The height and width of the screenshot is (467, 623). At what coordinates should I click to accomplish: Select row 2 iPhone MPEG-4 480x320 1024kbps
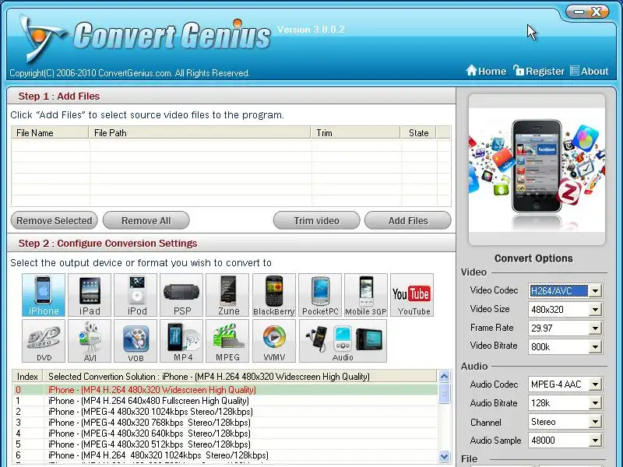[225, 412]
